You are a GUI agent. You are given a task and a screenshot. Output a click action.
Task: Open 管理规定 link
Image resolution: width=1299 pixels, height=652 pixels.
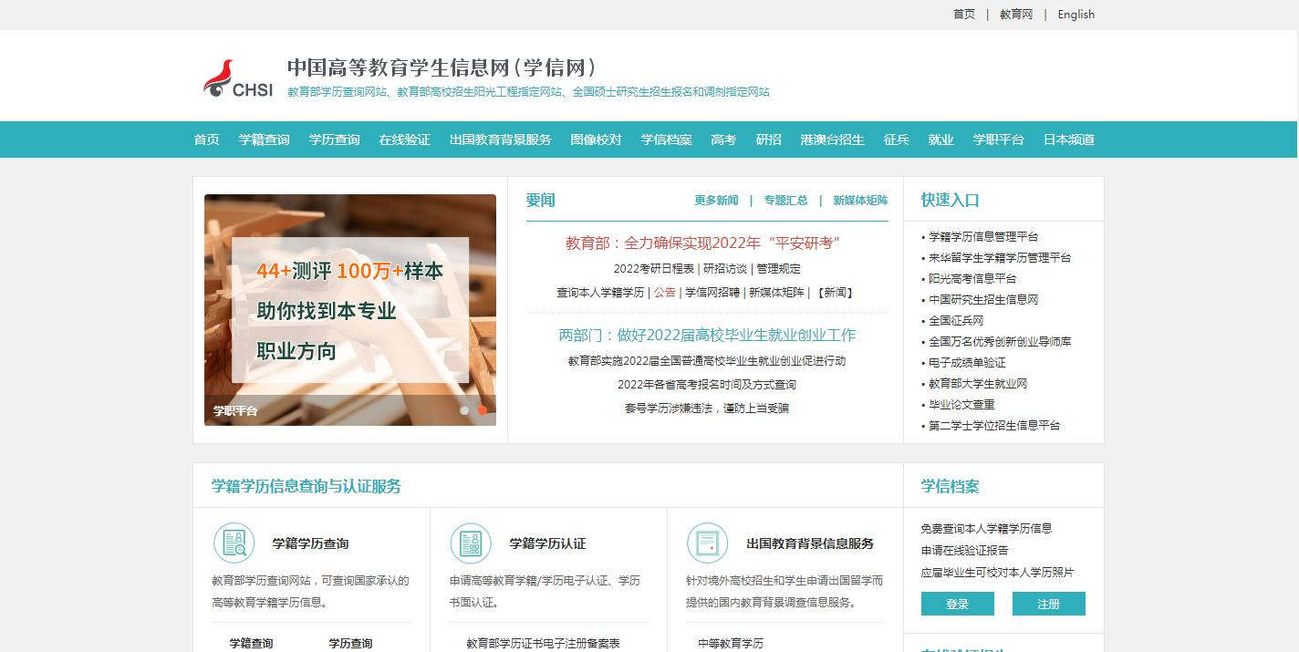tap(778, 269)
